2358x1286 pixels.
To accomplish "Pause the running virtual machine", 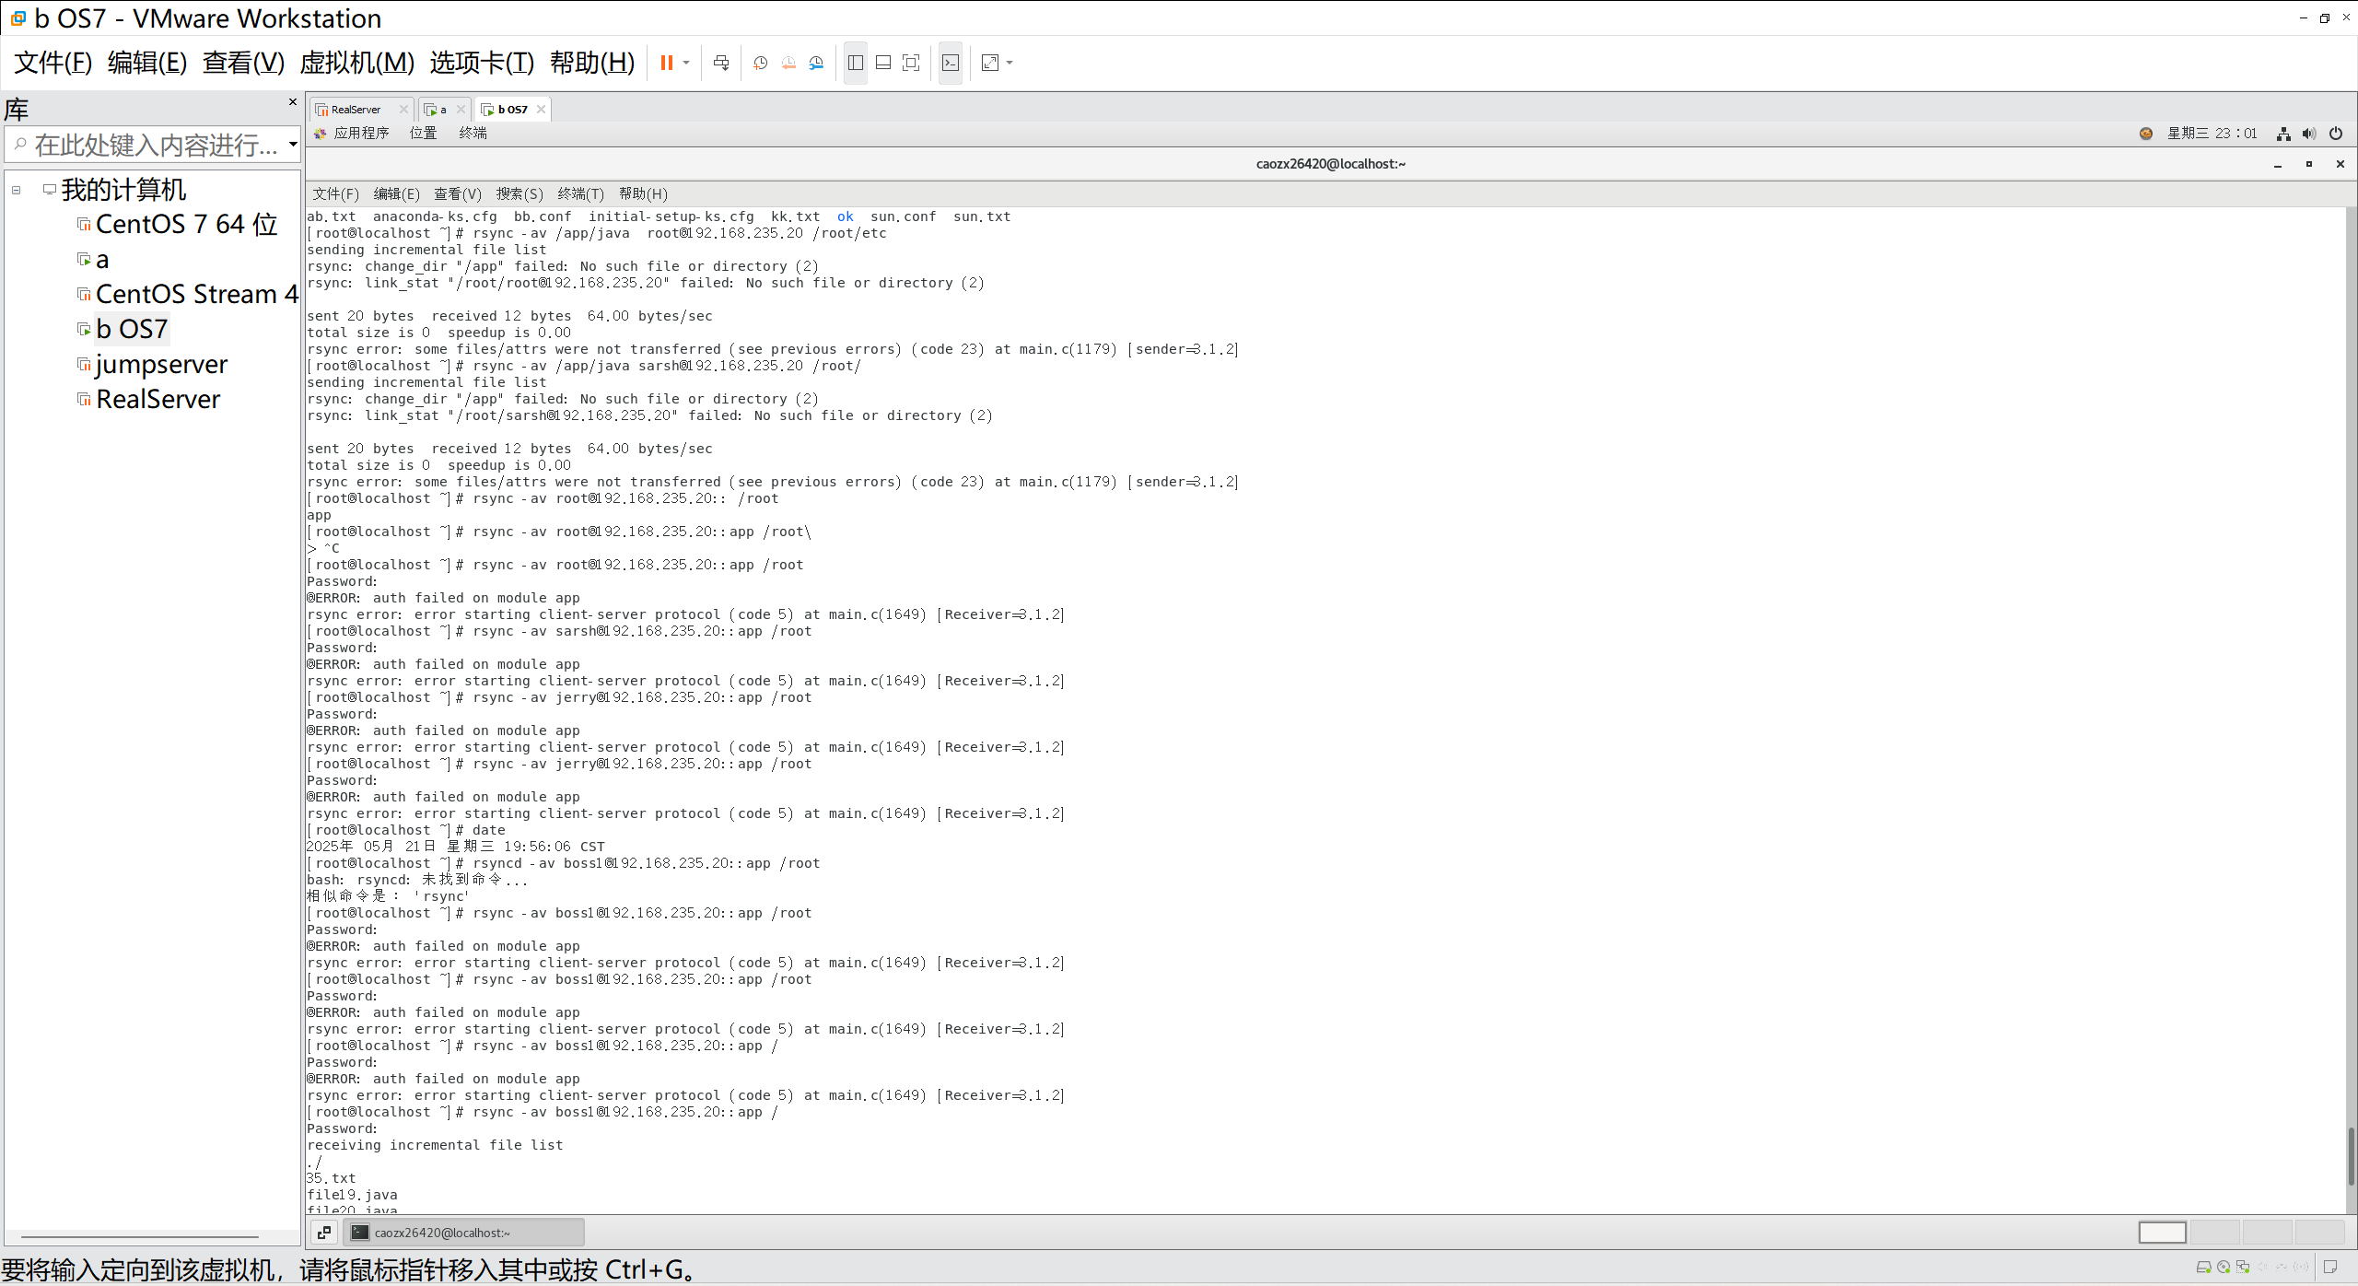I will pos(666,63).
